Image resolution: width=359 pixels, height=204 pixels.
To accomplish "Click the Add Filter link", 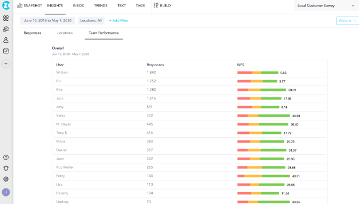I will point(119,21).
